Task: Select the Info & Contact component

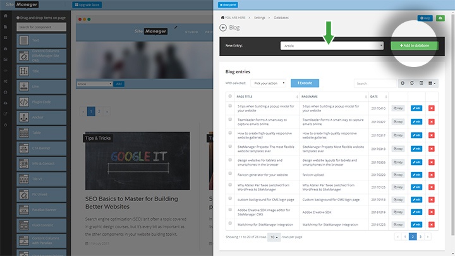Action: coord(41,164)
